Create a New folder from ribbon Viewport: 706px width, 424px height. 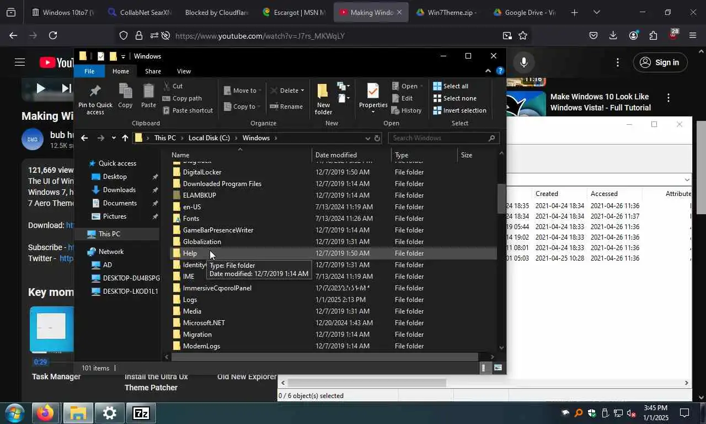(x=323, y=99)
